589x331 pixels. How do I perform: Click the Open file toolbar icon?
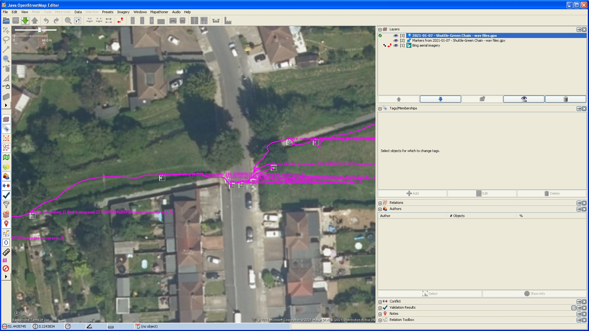click(x=6, y=21)
